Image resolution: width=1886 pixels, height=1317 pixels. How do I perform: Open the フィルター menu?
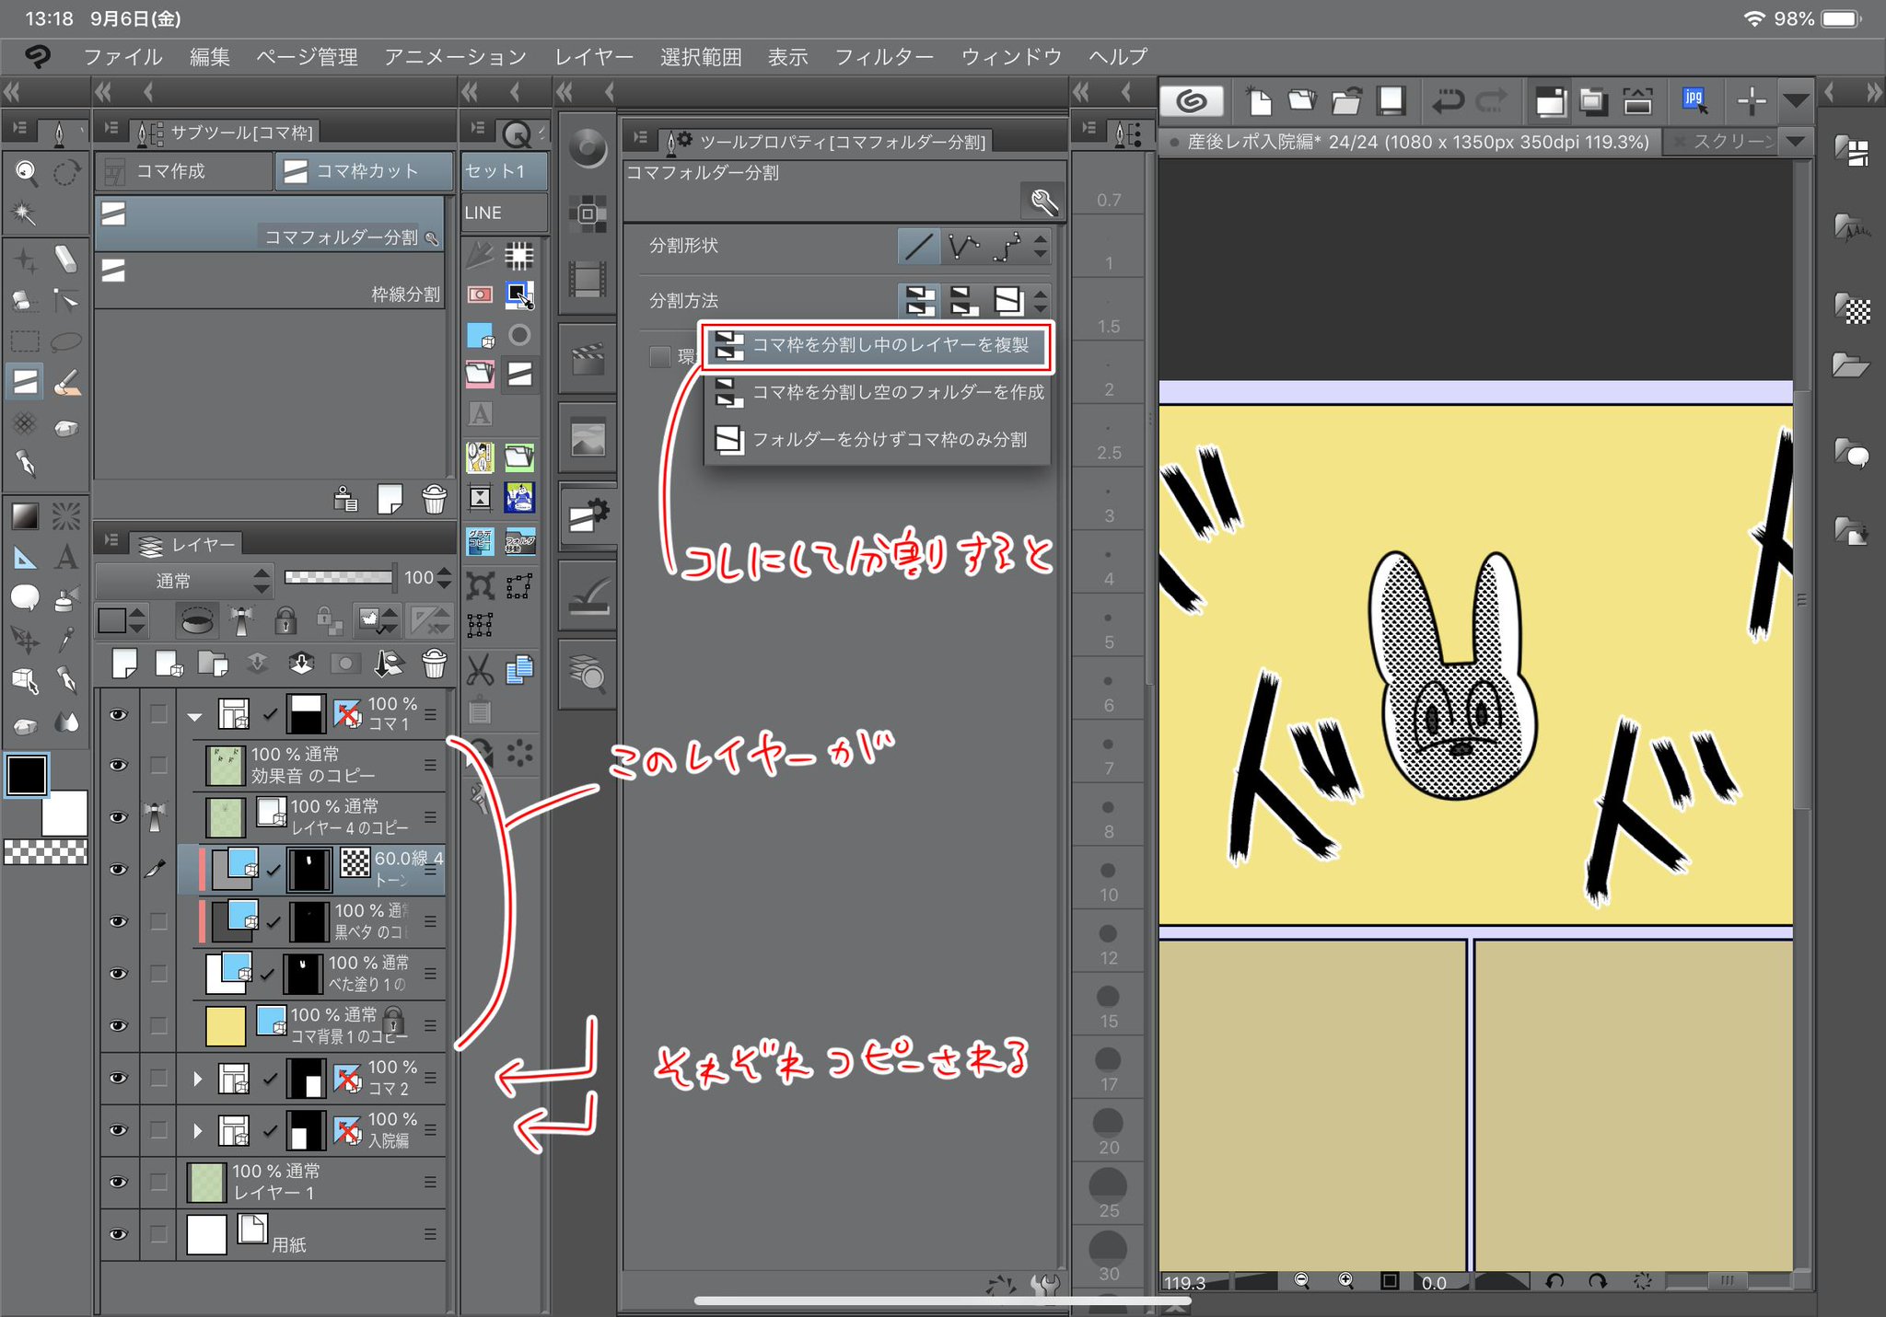pos(884,57)
